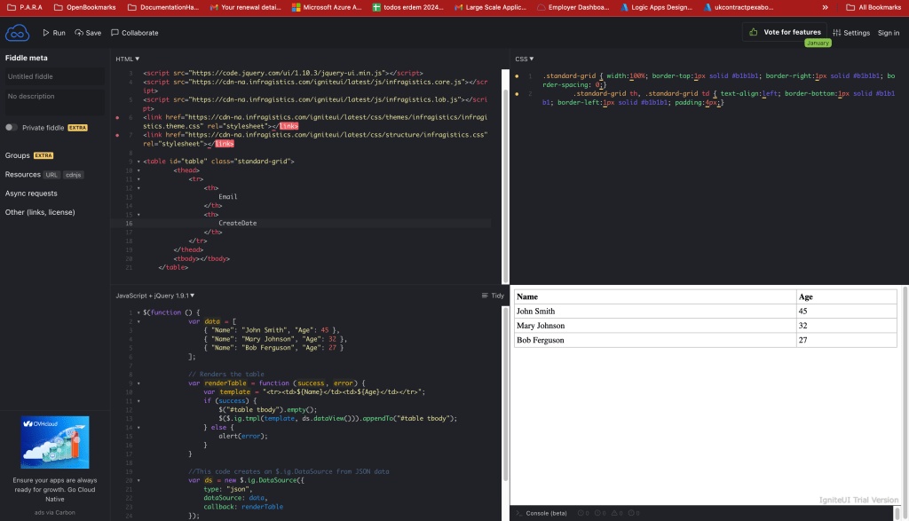This screenshot has height=521, width=909.
Task: Click the 'John Smith' cell in the result table
Action: click(x=655, y=312)
